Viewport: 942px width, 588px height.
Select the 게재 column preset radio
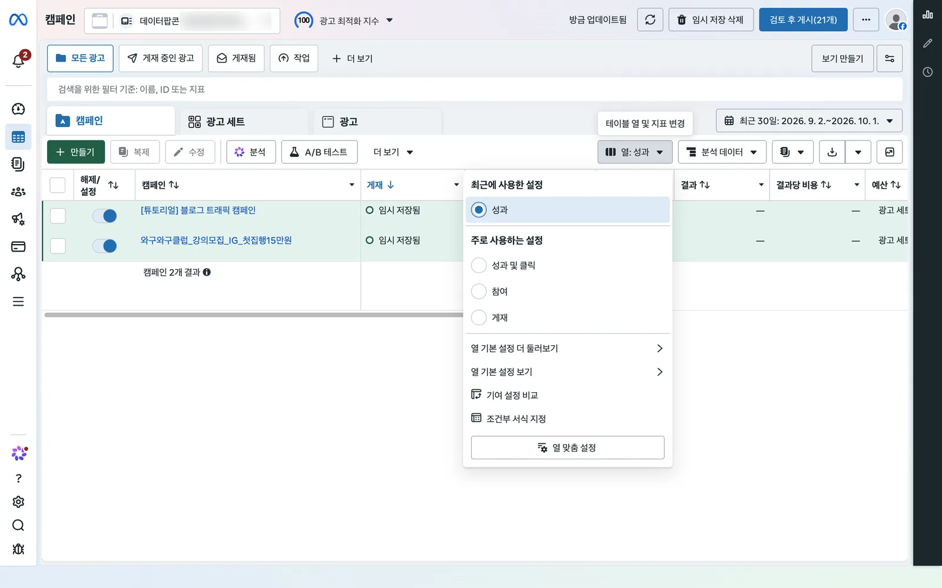click(479, 318)
